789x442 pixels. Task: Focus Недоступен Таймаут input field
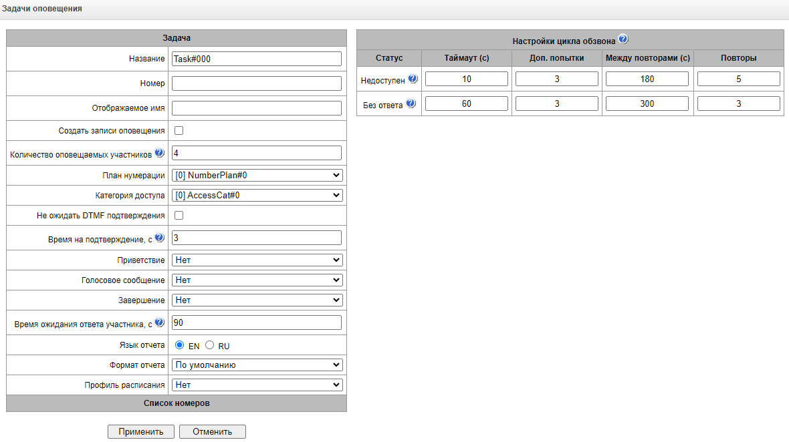[466, 79]
